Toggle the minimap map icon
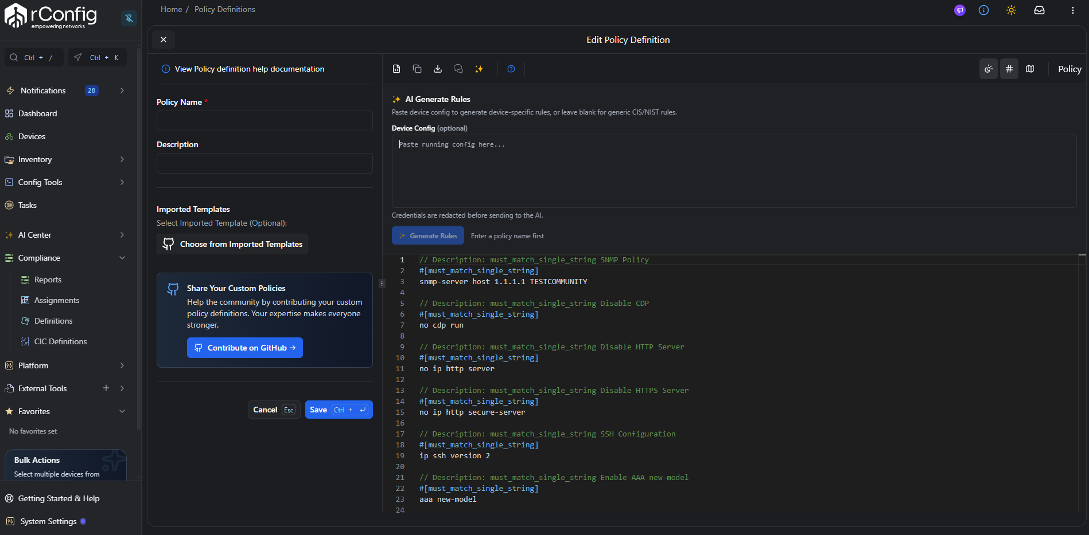This screenshot has height=535, width=1089. pos(1030,69)
